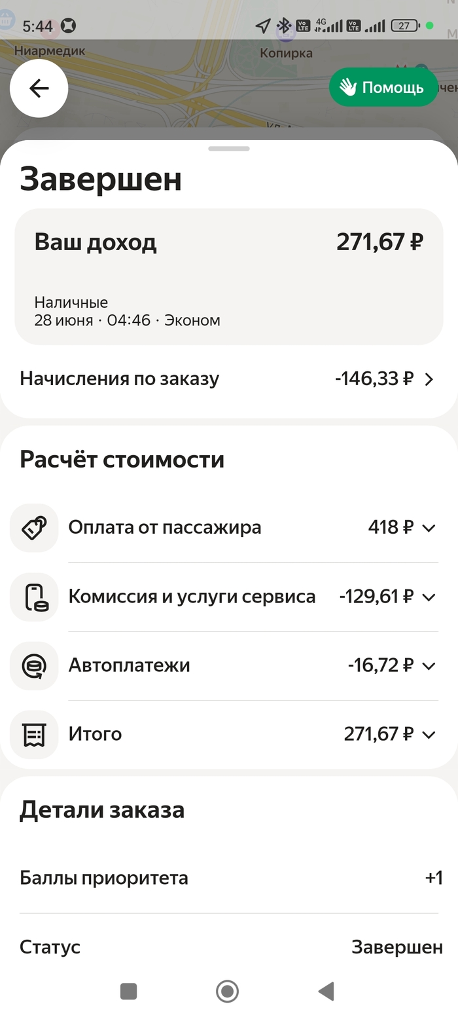
Task: Expand Комиссия и услуги сервиса chevron
Action: tap(429, 597)
